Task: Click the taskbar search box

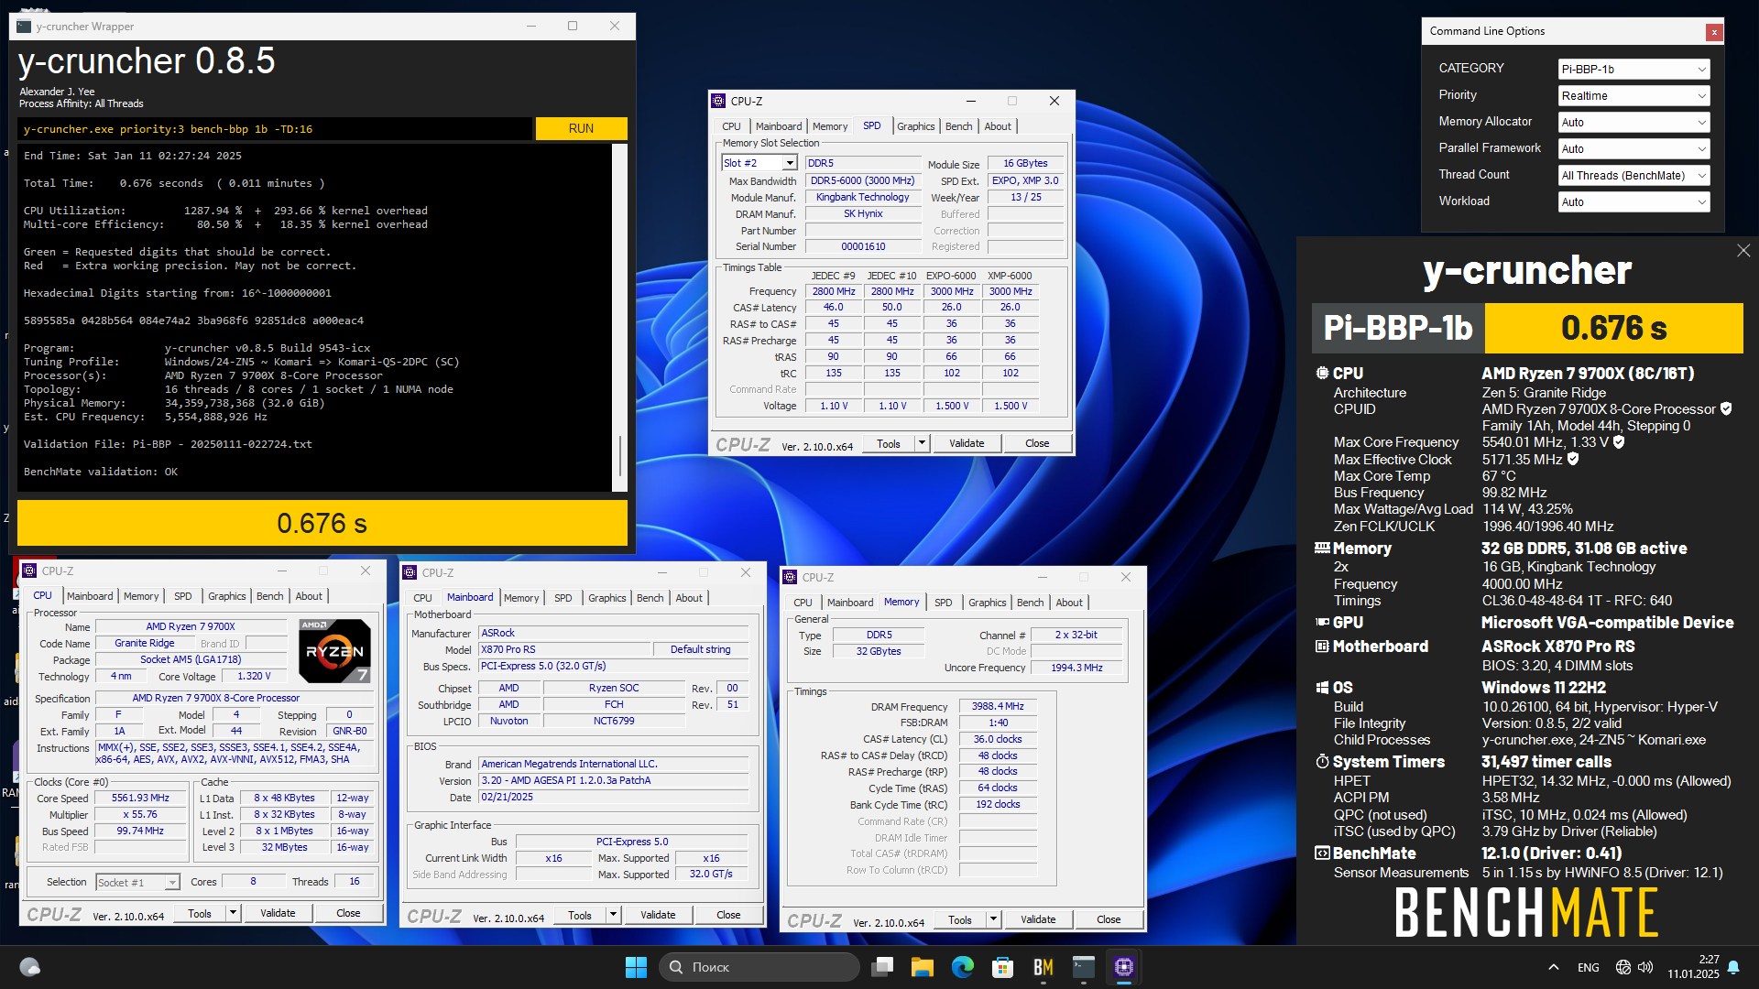Action: [759, 967]
